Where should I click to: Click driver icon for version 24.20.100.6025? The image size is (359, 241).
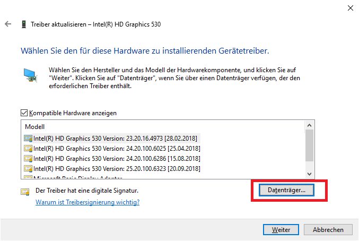tap(28, 149)
